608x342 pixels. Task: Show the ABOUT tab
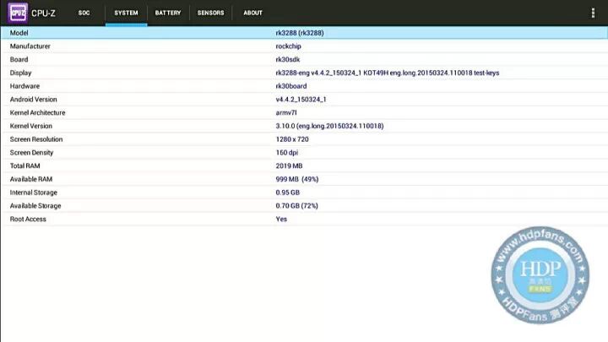(x=252, y=13)
